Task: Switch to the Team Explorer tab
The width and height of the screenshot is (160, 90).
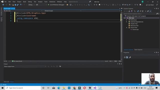Action: [138, 50]
